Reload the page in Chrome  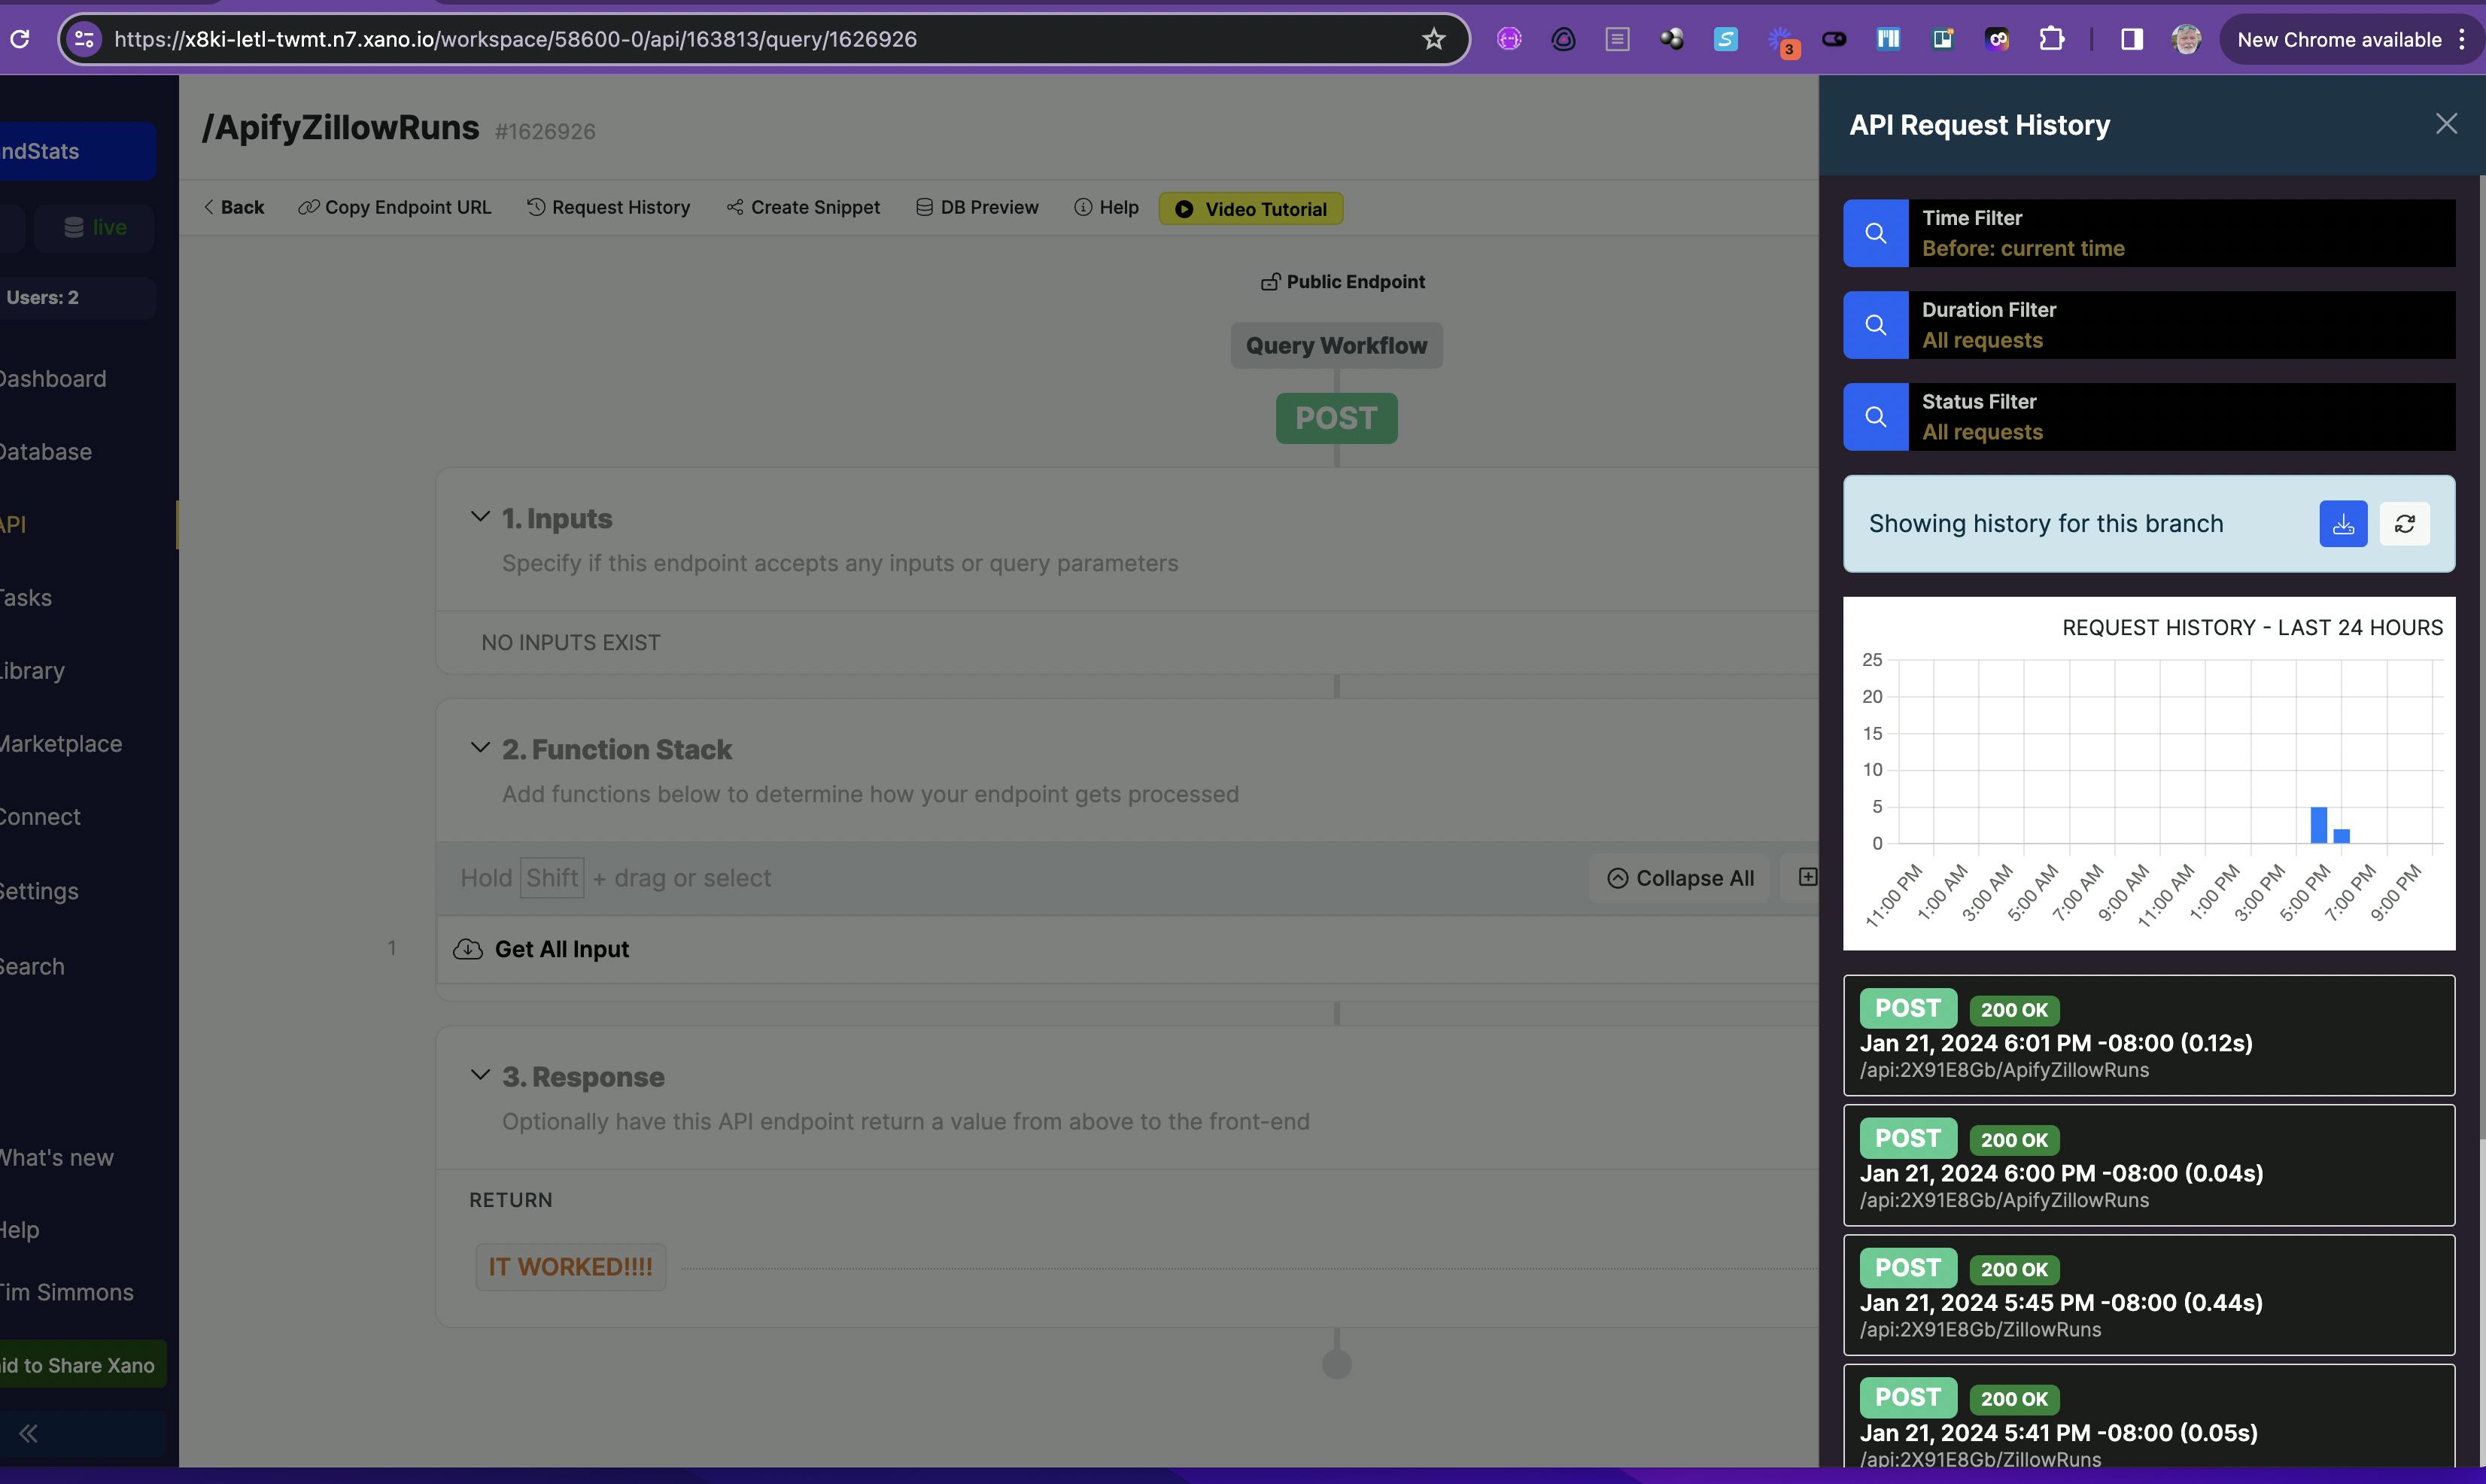(19, 39)
